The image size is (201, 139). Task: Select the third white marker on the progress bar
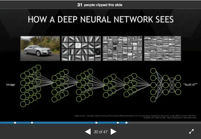(96, 123)
